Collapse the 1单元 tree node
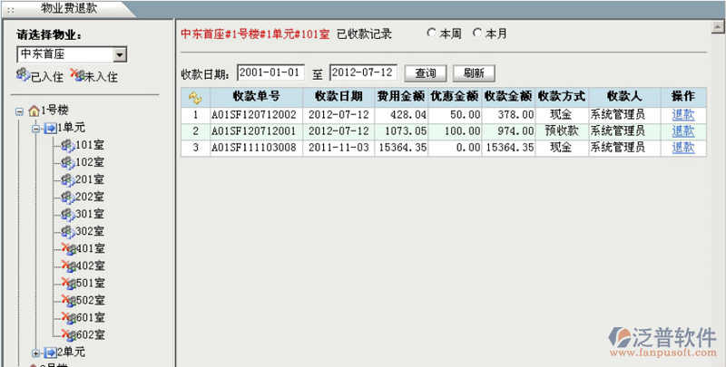This screenshot has height=367, width=726. 35,129
